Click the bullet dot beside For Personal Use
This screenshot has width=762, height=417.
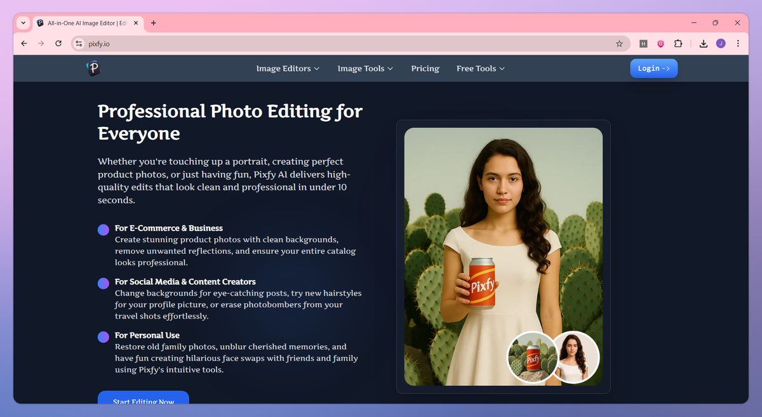[x=104, y=337]
